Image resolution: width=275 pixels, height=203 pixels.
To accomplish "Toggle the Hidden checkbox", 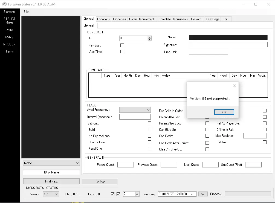I will pyautogui.click(x=265, y=142).
